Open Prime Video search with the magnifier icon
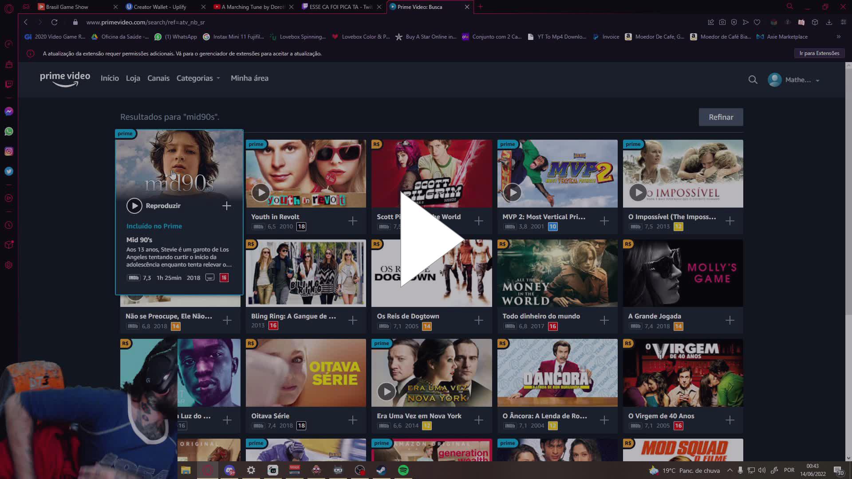 click(753, 79)
